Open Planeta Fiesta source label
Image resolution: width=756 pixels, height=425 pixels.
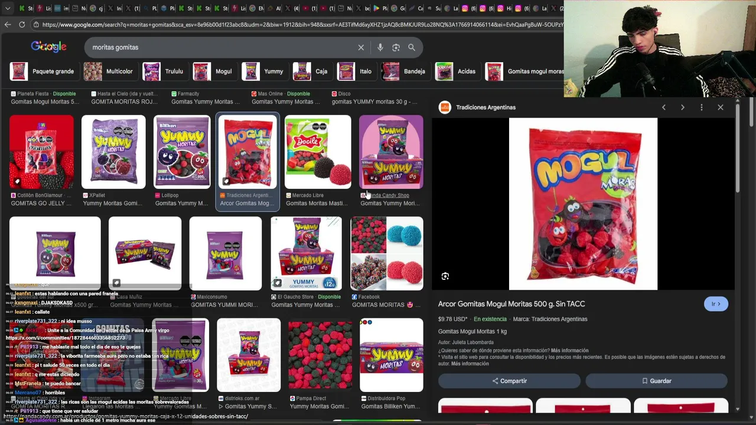click(x=33, y=94)
